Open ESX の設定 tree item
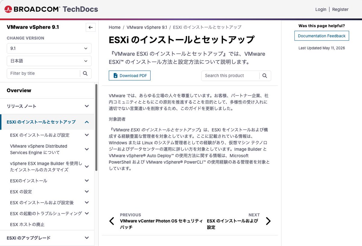The image size is (362, 246). 21,192
